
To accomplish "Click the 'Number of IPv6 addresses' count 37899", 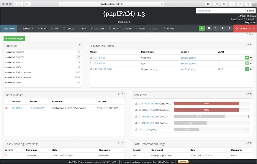I will click(x=77, y=77).
